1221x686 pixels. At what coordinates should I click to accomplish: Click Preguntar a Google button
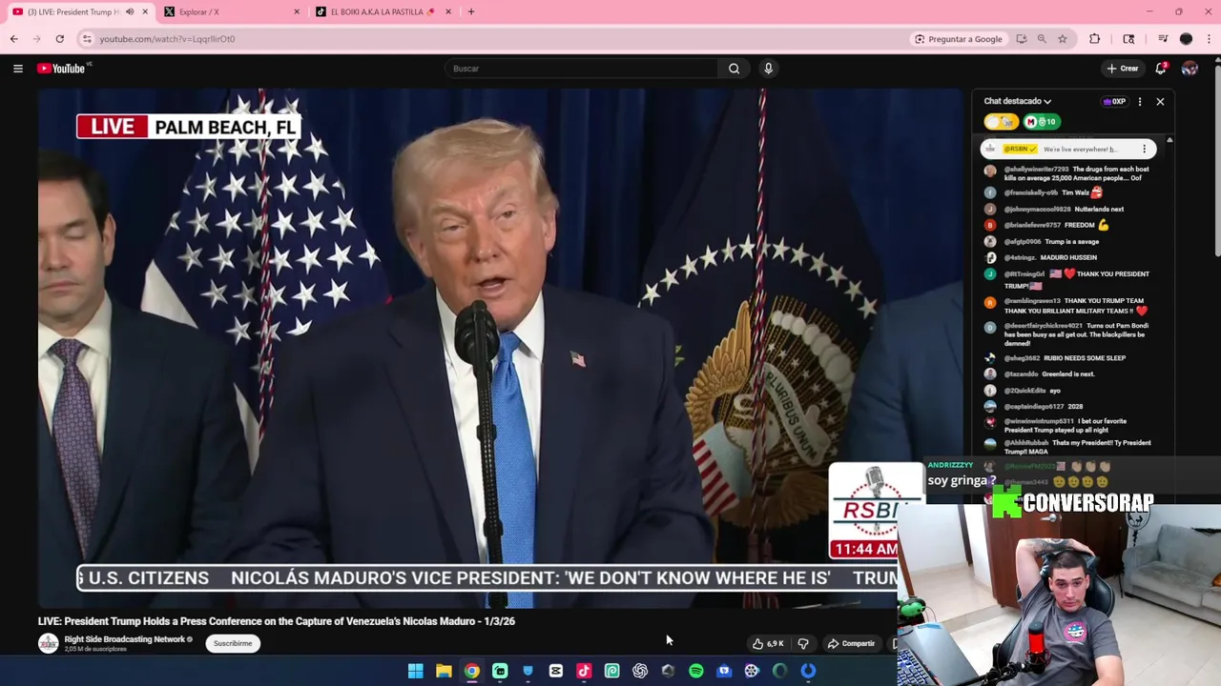pyautogui.click(x=958, y=39)
